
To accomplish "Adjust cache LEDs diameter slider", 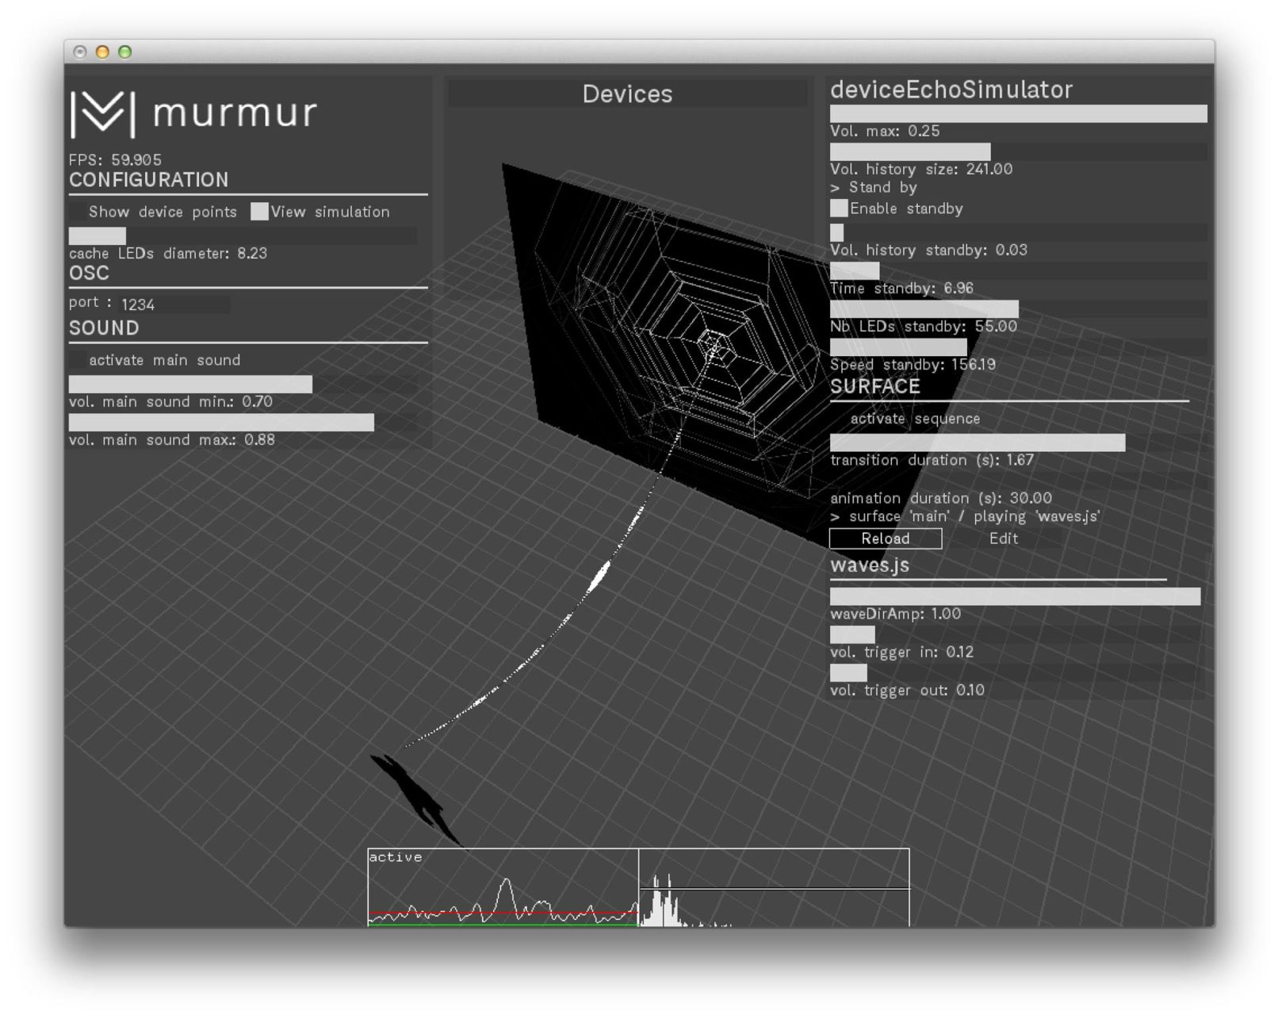I will (242, 236).
